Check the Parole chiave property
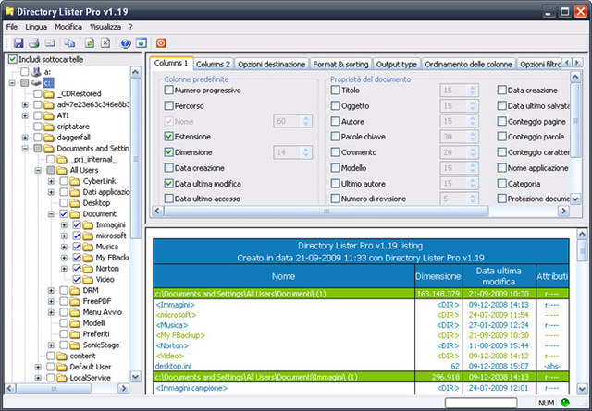The height and width of the screenshot is (411, 592). [x=335, y=137]
